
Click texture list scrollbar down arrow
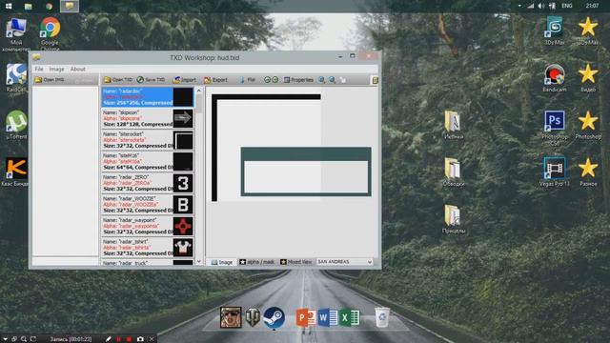(x=199, y=262)
